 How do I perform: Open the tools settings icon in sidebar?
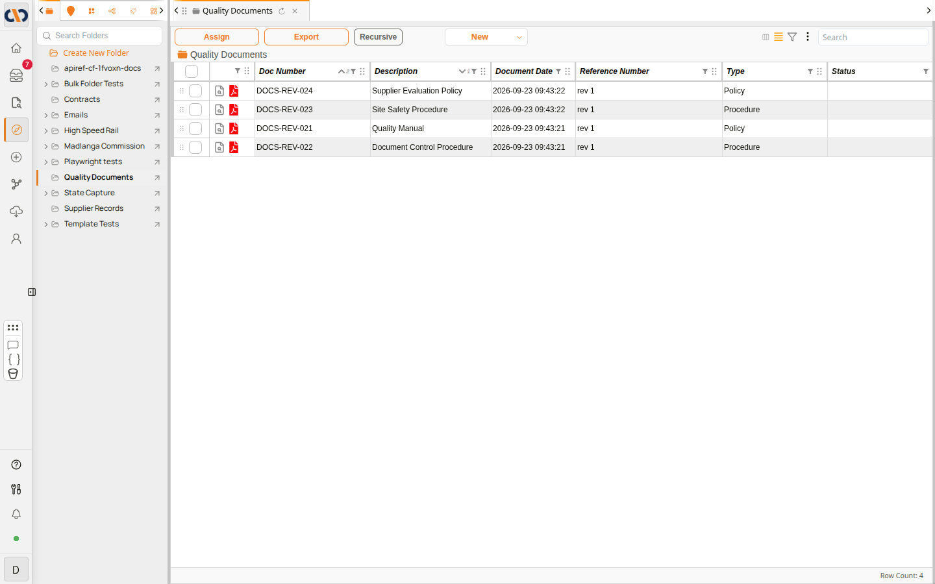pos(16,489)
